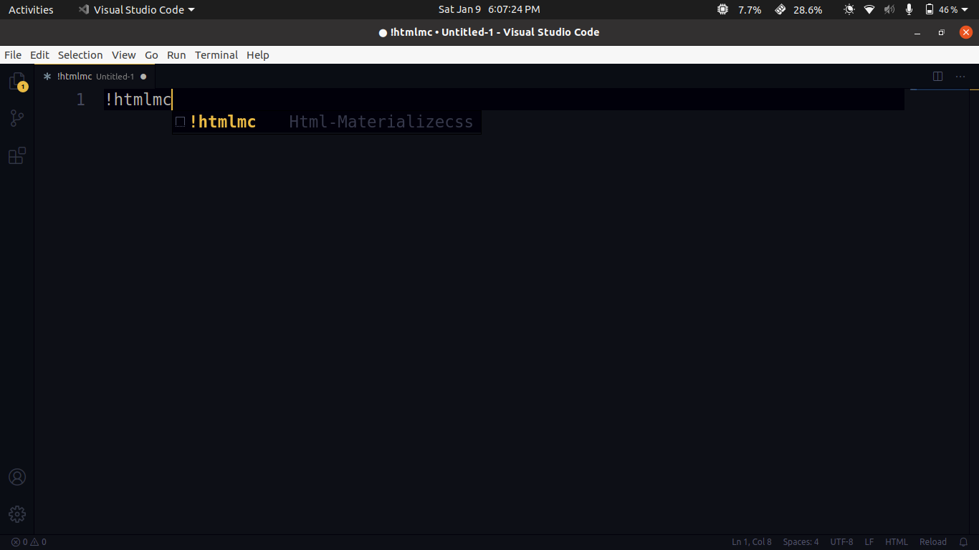
Task: Click the snippet icon beside !htmlmc suggestion
Action: (x=181, y=122)
